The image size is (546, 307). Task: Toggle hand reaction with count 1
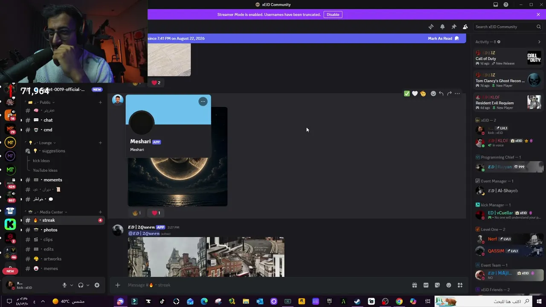pyautogui.click(x=136, y=213)
